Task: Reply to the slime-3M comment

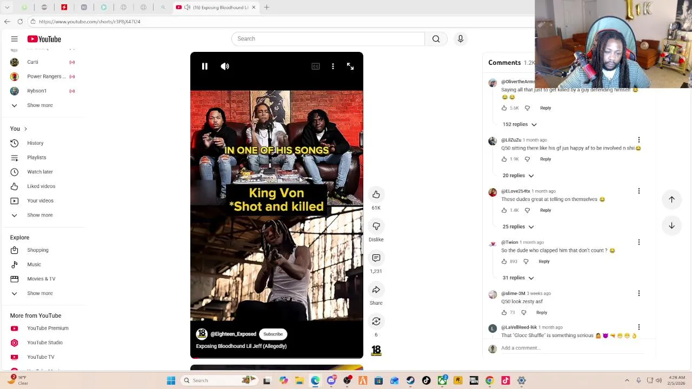Action: [x=542, y=312]
